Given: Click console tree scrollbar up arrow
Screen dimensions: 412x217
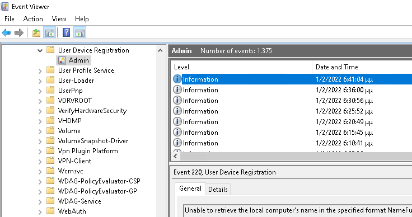Looking at the screenshot, I should (160, 50).
